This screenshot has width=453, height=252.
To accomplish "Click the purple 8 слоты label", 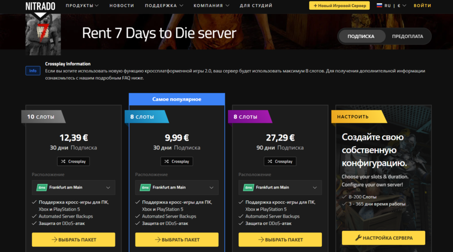I will point(250,117).
